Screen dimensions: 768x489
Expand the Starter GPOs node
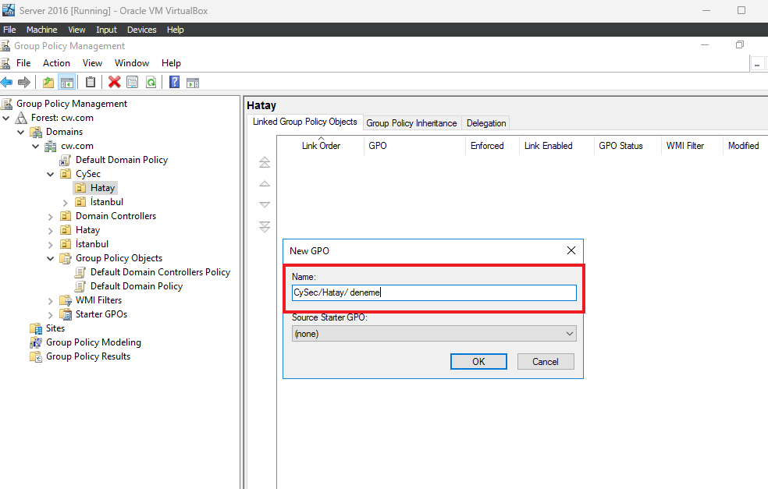[51, 315]
